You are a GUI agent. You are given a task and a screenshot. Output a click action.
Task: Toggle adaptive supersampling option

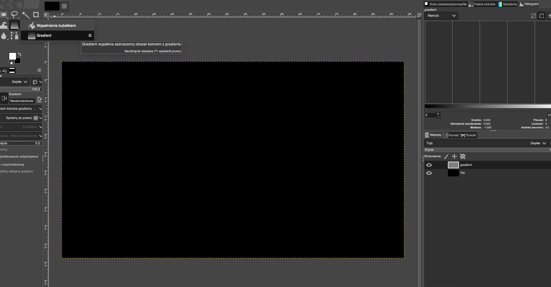[x=19, y=157]
